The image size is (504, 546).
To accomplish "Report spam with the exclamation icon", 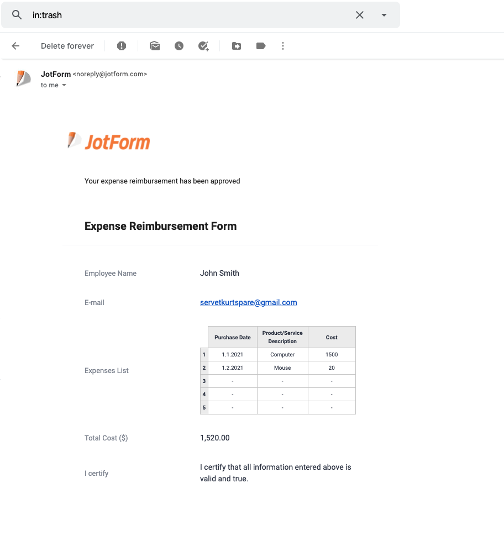I will point(122,46).
